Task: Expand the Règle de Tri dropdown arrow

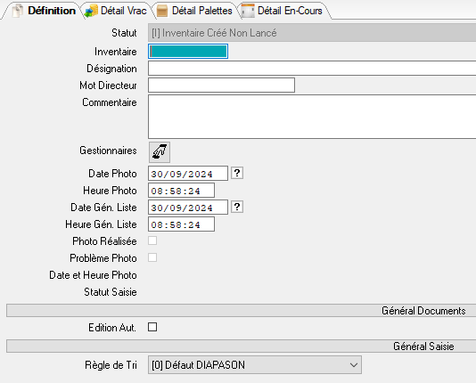Action: tap(353, 365)
